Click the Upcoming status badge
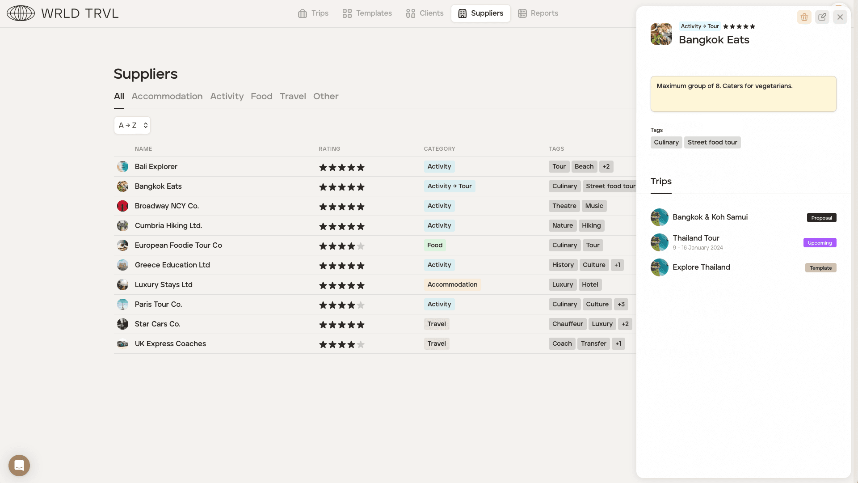Image resolution: width=858 pixels, height=483 pixels. 820,243
